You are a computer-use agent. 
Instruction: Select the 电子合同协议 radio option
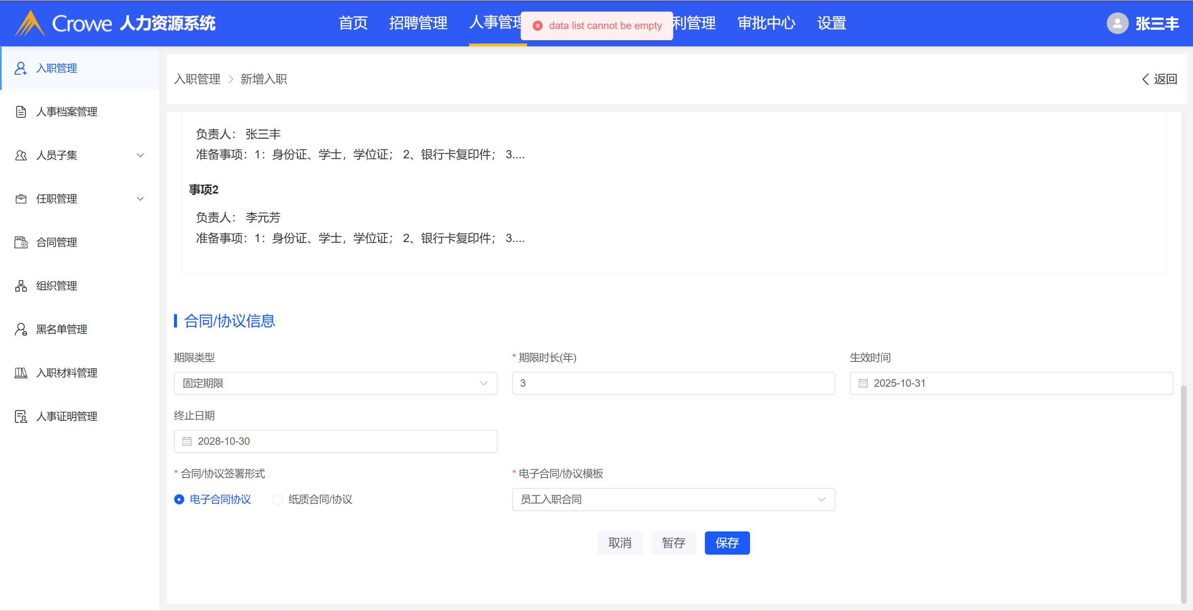[x=179, y=499]
